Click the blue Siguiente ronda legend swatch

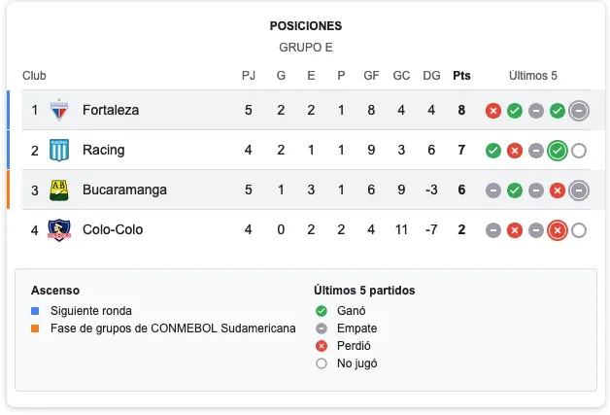coord(35,311)
